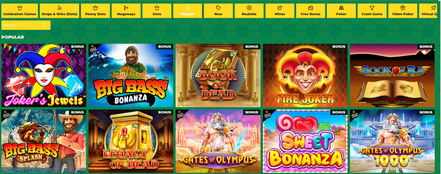Image resolution: width=441 pixels, height=174 pixels.
Task: Click the gift icon for Video Poker
Action: [403, 8]
